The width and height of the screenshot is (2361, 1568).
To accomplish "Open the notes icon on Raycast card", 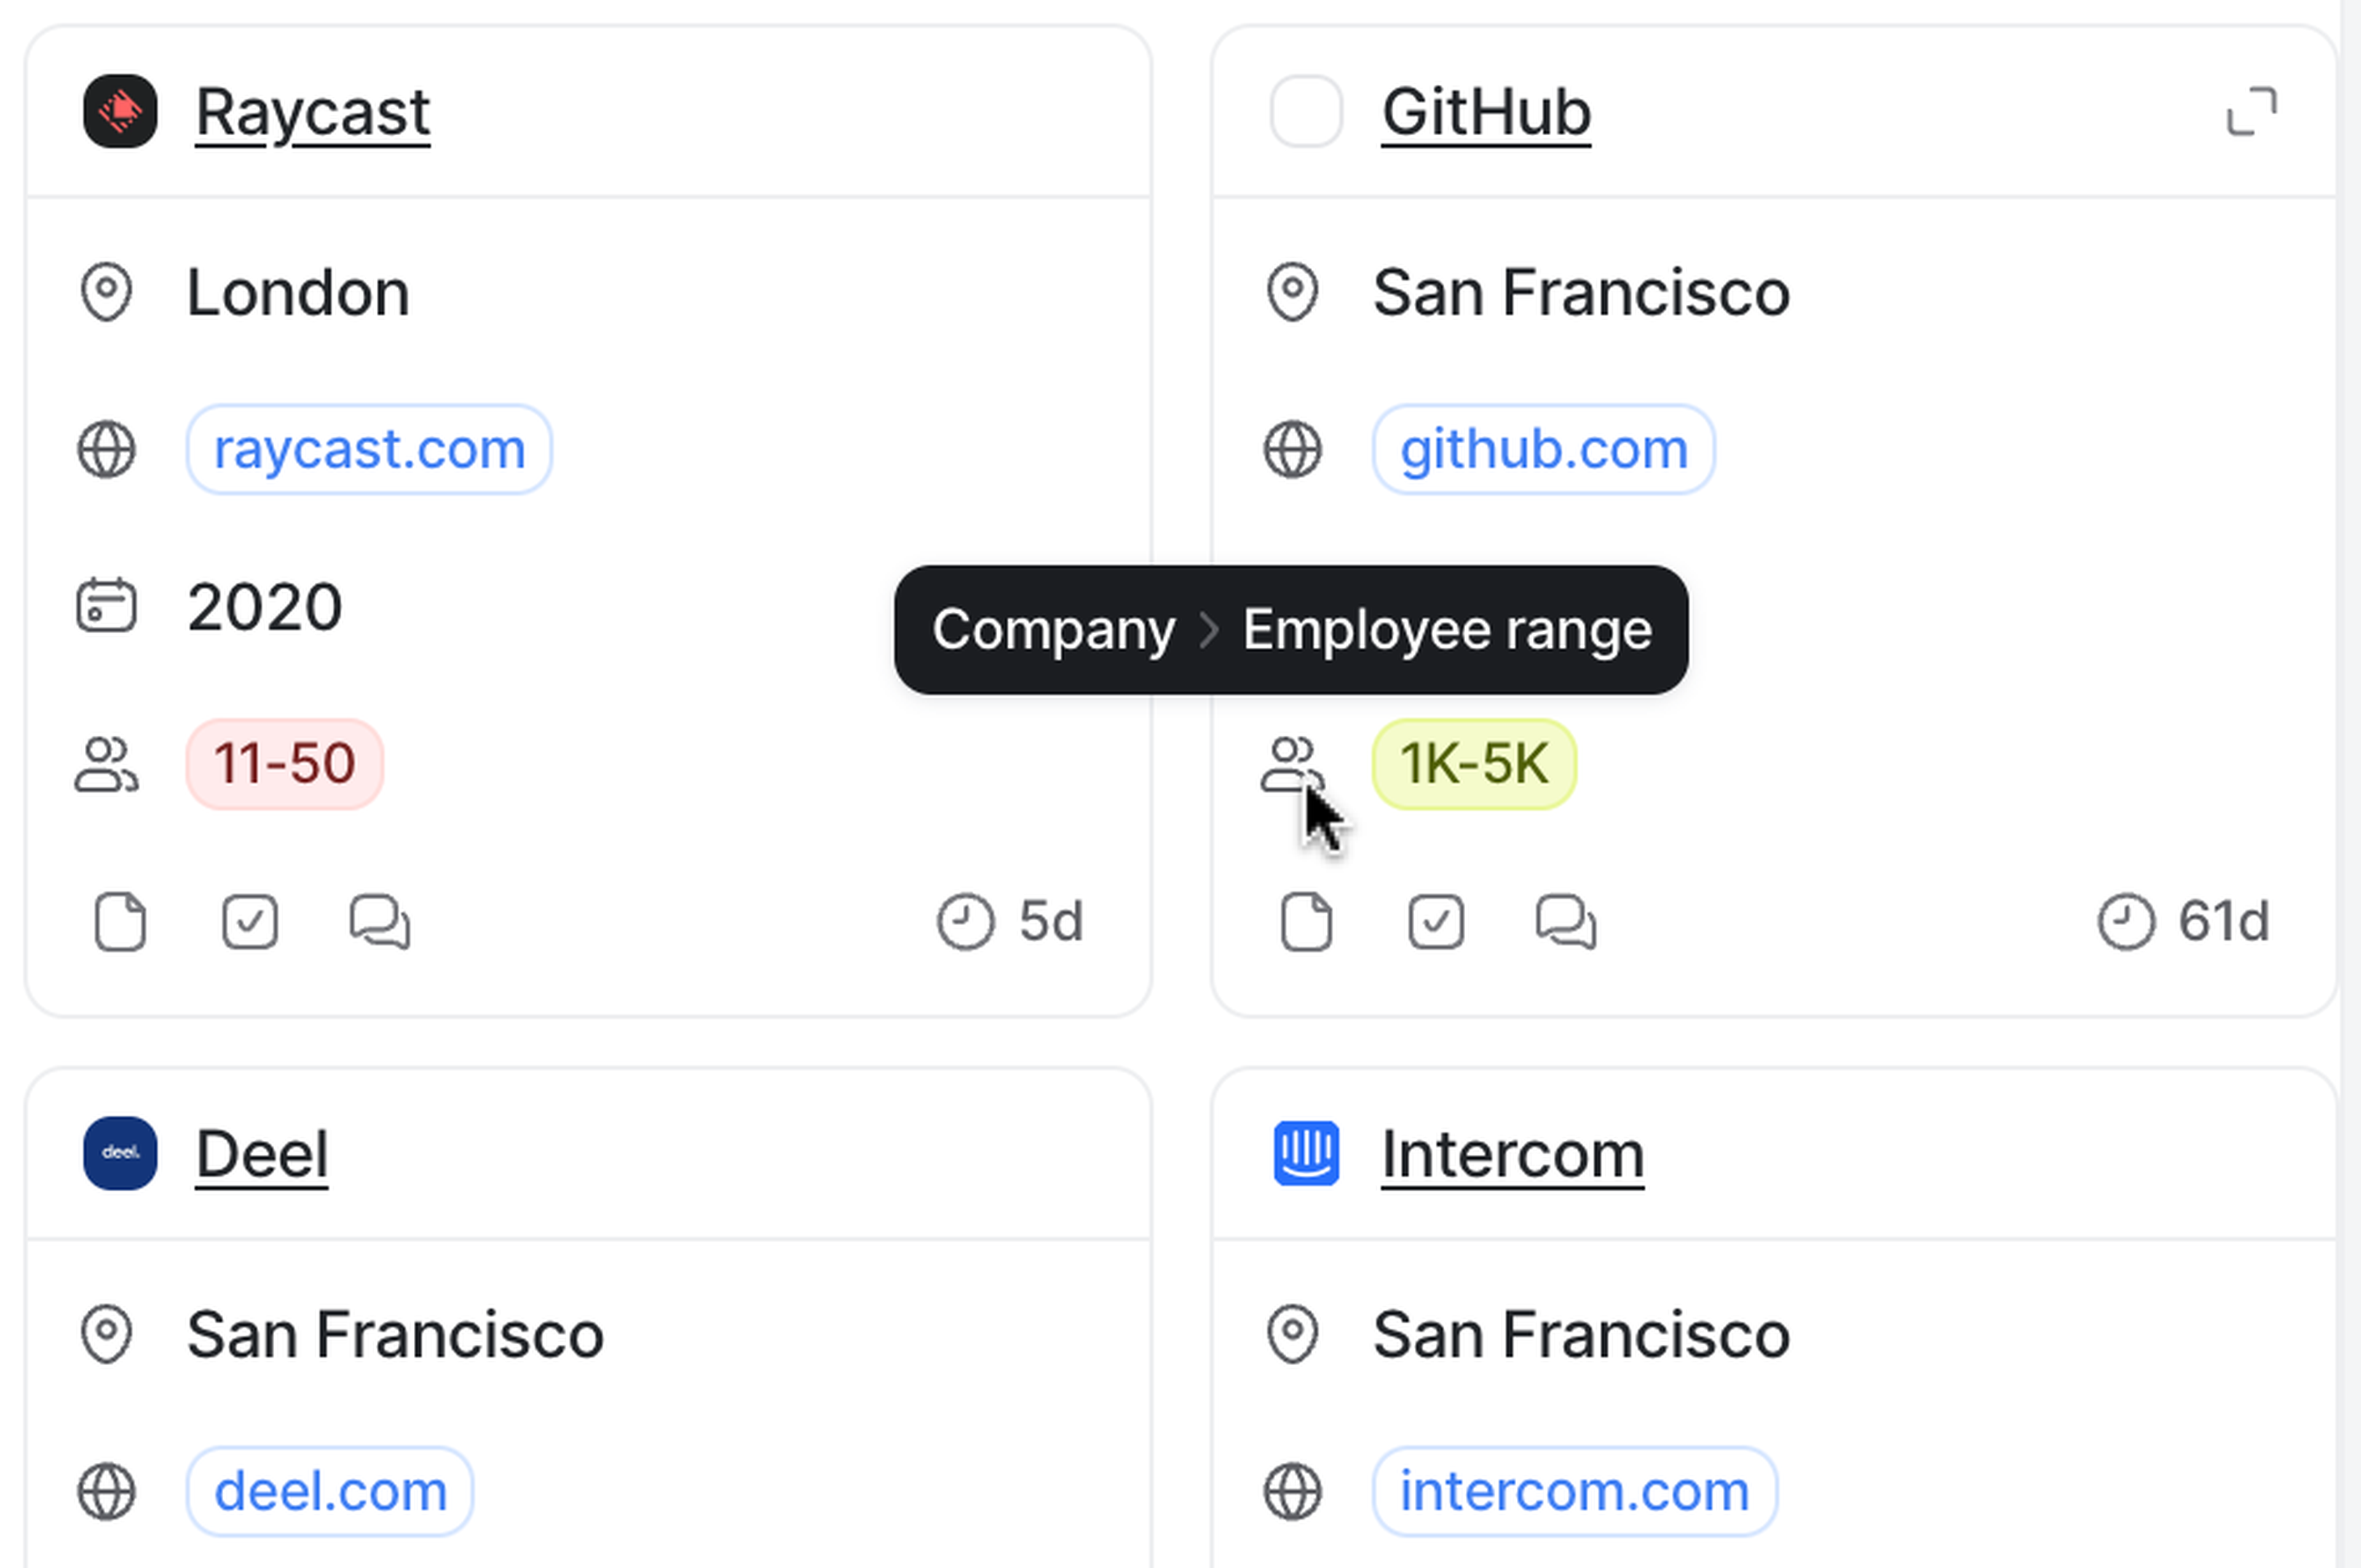I will coord(120,921).
